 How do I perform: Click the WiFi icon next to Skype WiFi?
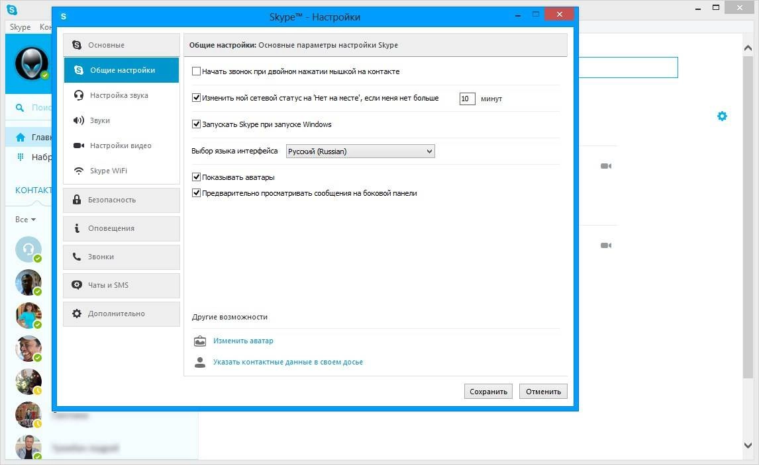[x=78, y=171]
